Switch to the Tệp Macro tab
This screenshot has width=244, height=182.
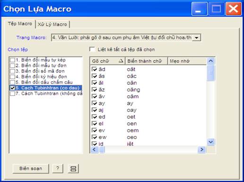(x=20, y=24)
